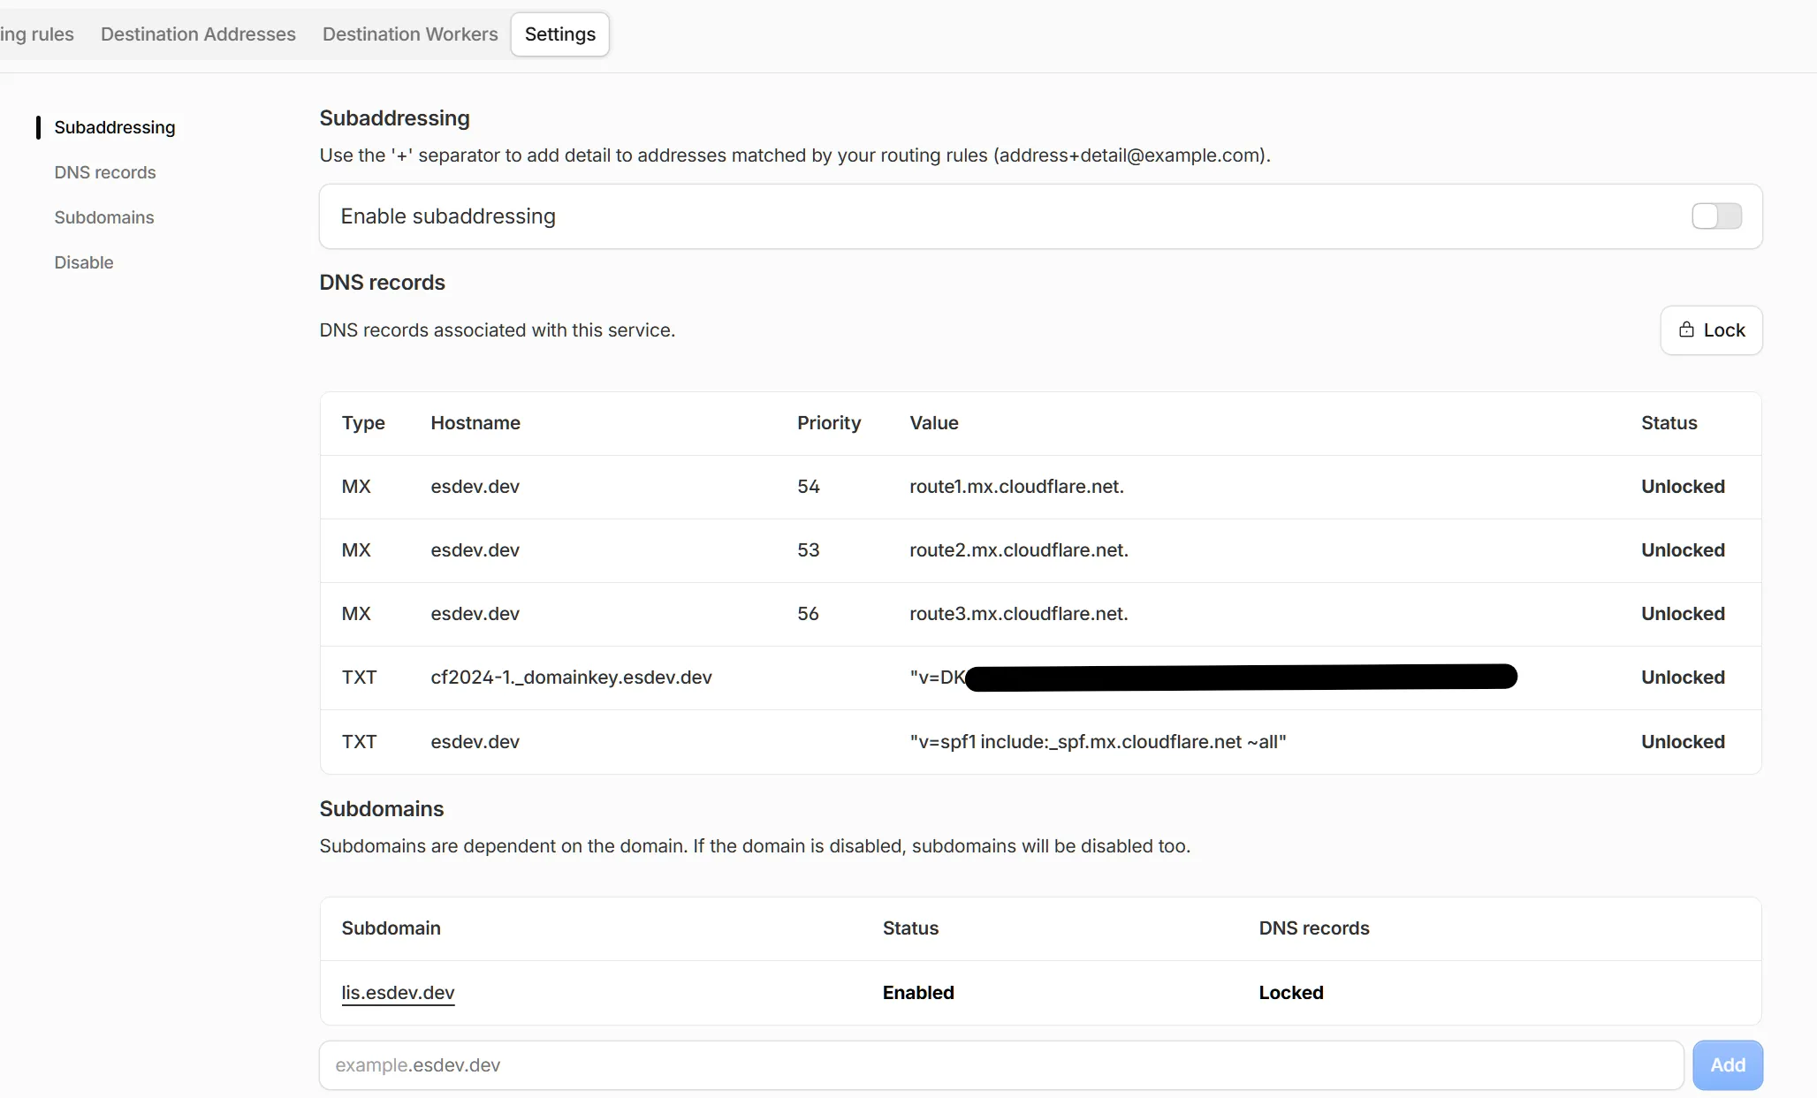
Task: Click the Enabled status of lis.esdev.dev
Action: point(918,993)
